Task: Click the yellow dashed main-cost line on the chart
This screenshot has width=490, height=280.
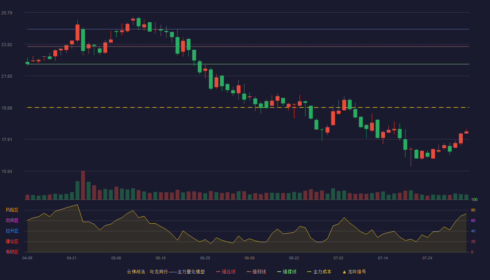Action: [x=248, y=107]
